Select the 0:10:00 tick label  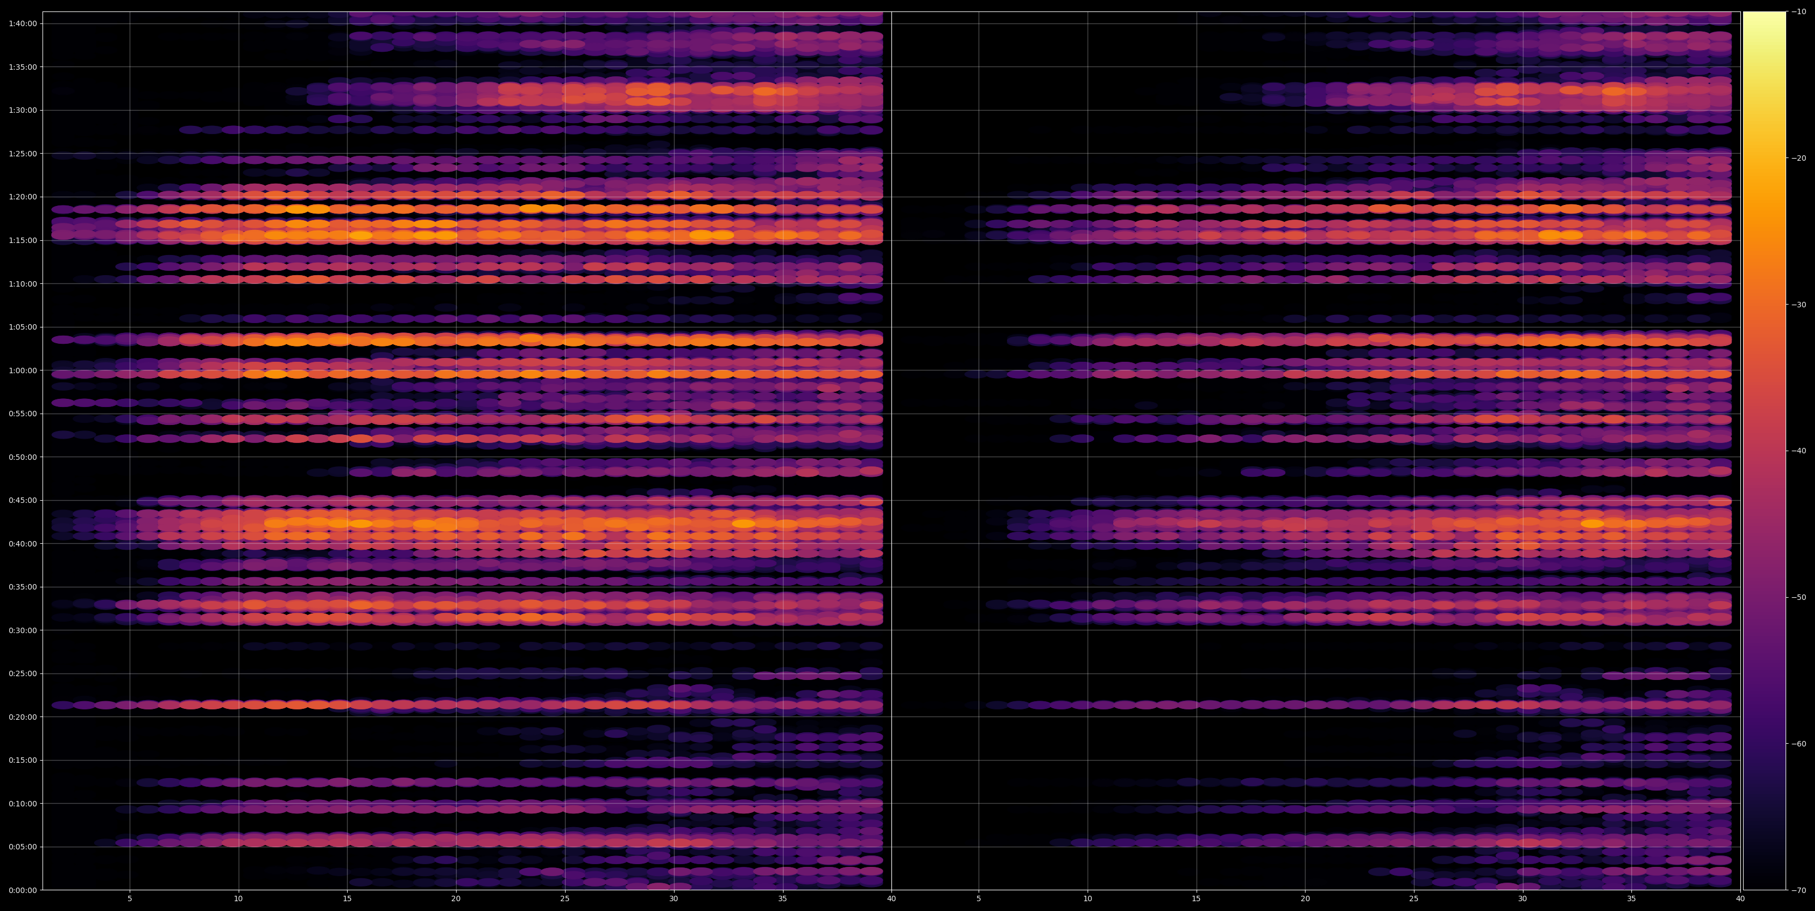[22, 803]
